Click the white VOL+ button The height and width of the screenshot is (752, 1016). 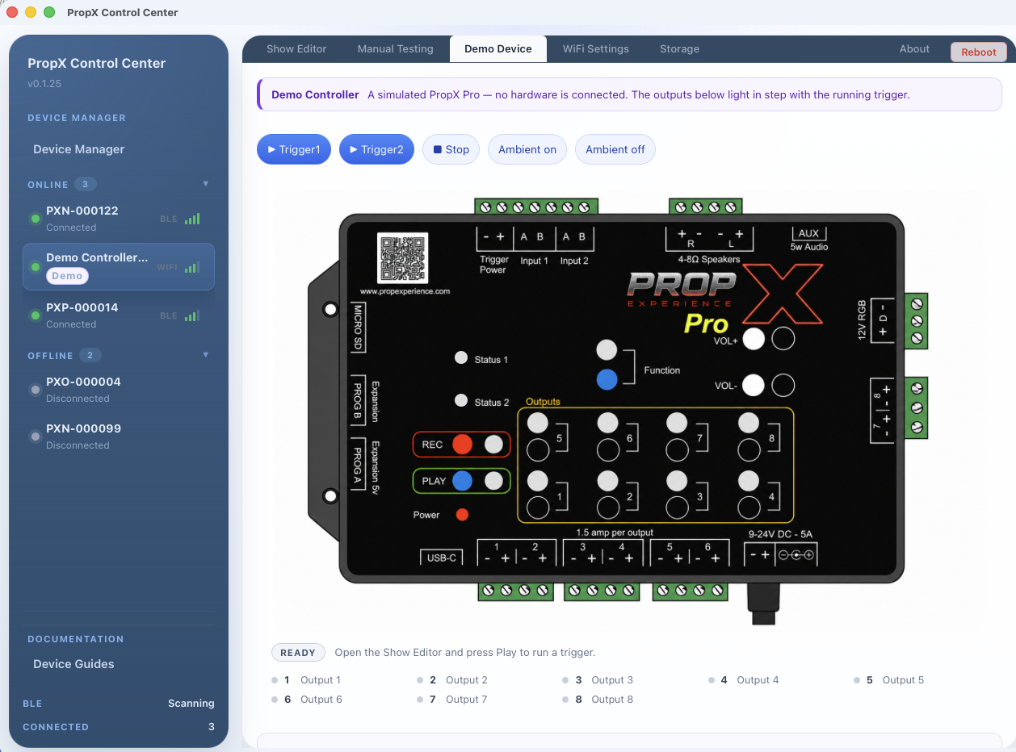click(x=754, y=339)
